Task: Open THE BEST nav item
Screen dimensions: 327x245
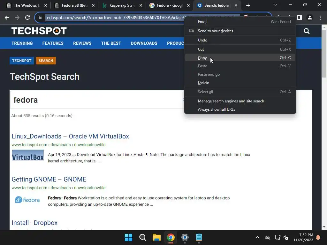Action: tap(111, 43)
